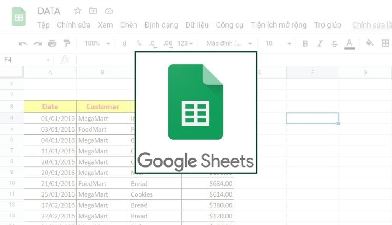Select the $684.00 cell

[x=207, y=184]
